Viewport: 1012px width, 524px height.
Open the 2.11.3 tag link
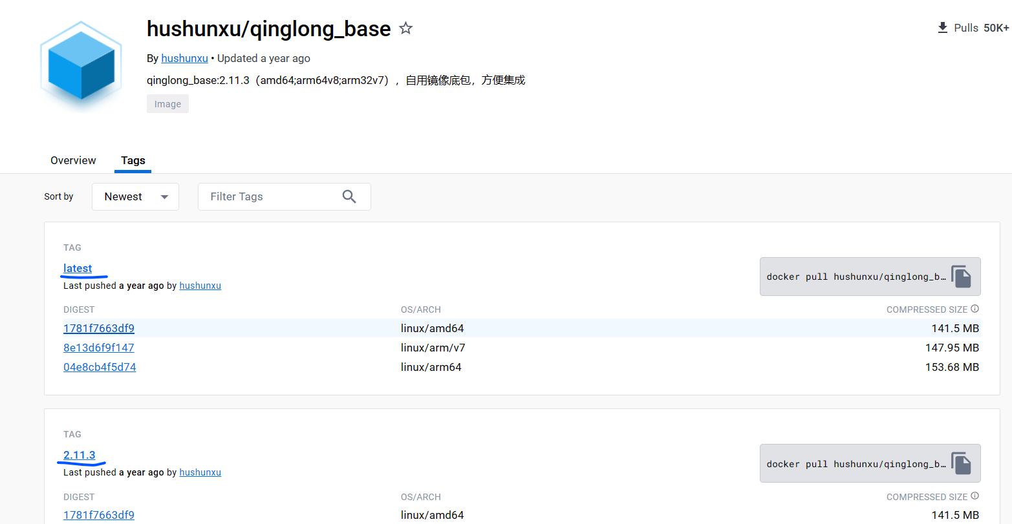(79, 455)
